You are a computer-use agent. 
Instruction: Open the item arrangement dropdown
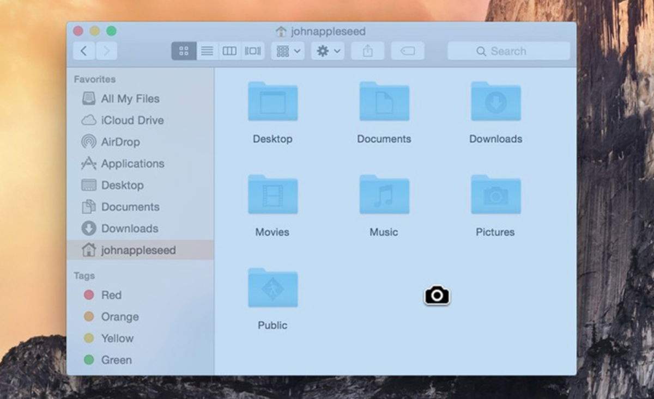point(287,51)
